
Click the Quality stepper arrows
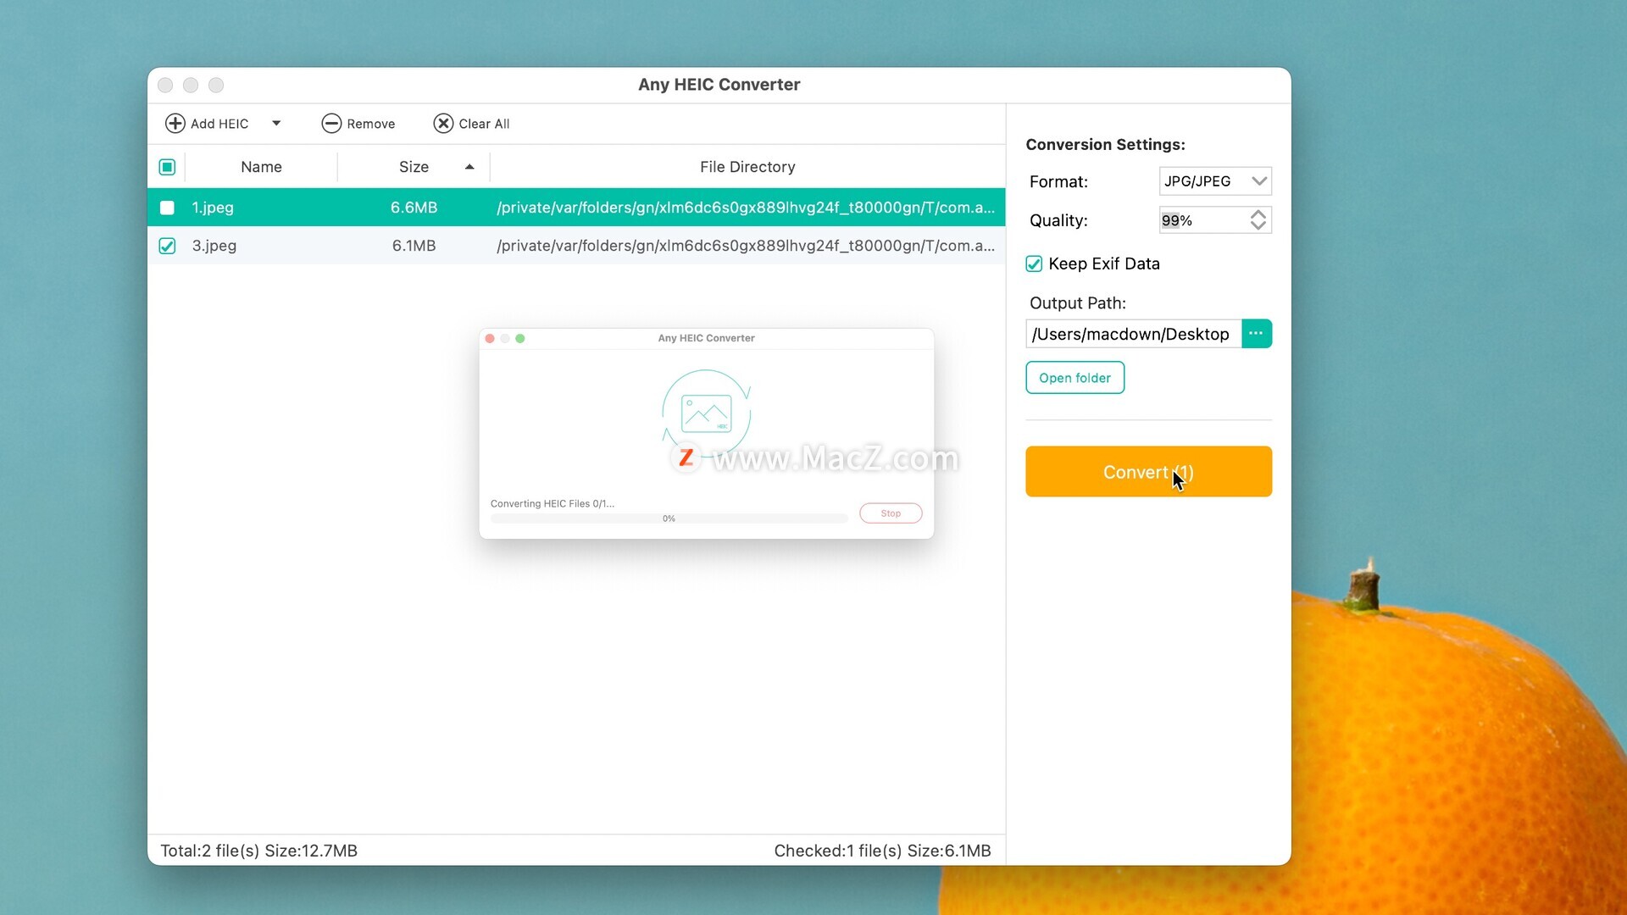point(1258,220)
